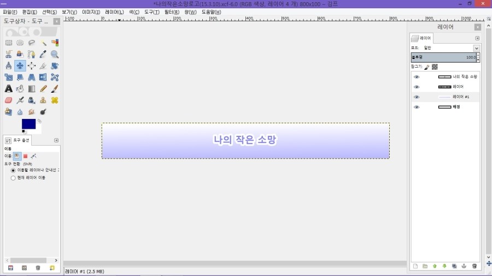Select the Ellipse Select tool
This screenshot has height=276, width=492.
(x=20, y=43)
